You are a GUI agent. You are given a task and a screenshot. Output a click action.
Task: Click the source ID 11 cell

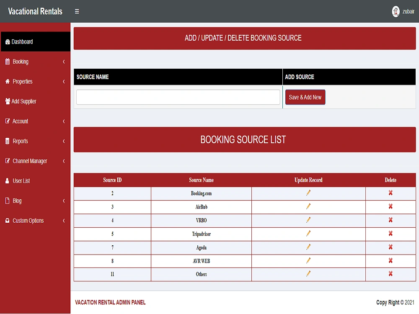coord(112,274)
